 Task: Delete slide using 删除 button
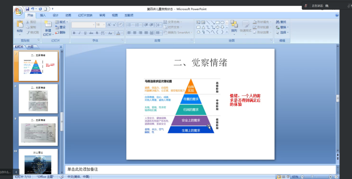coord(60,32)
